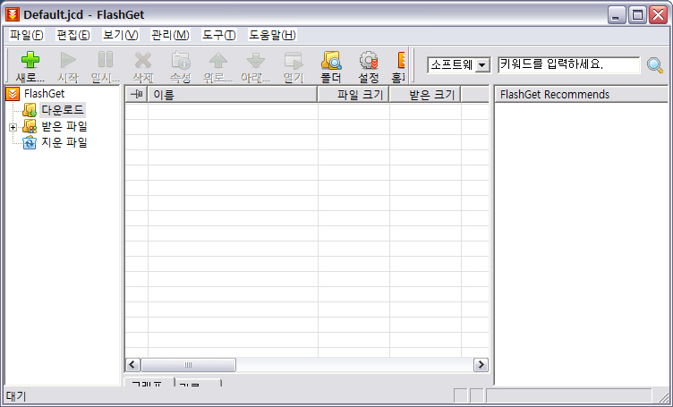Click the Move Up (위로...) arrow icon
This screenshot has height=407, width=673.
[218, 66]
